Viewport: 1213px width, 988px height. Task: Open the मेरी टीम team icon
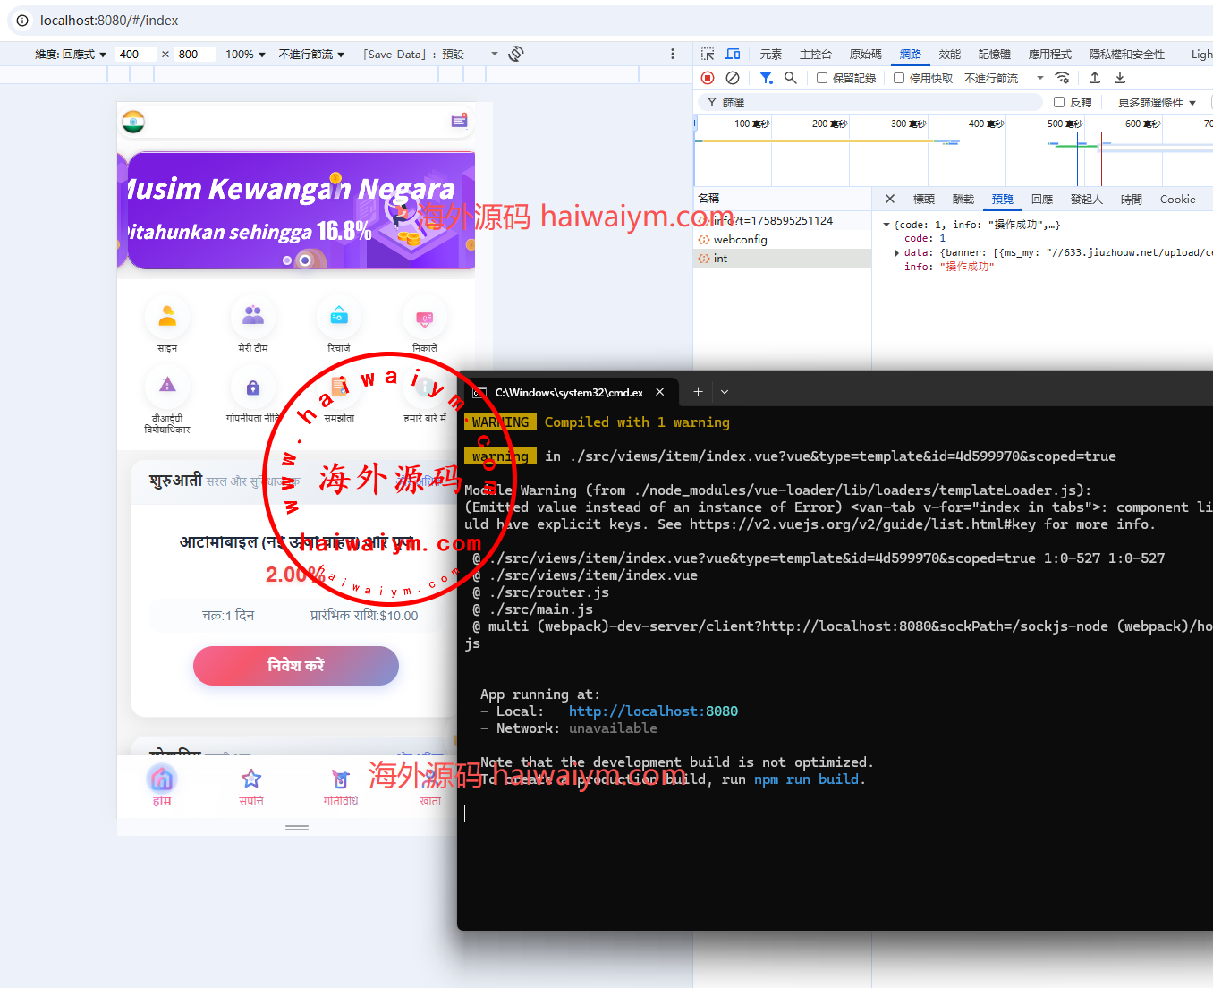[x=253, y=317]
